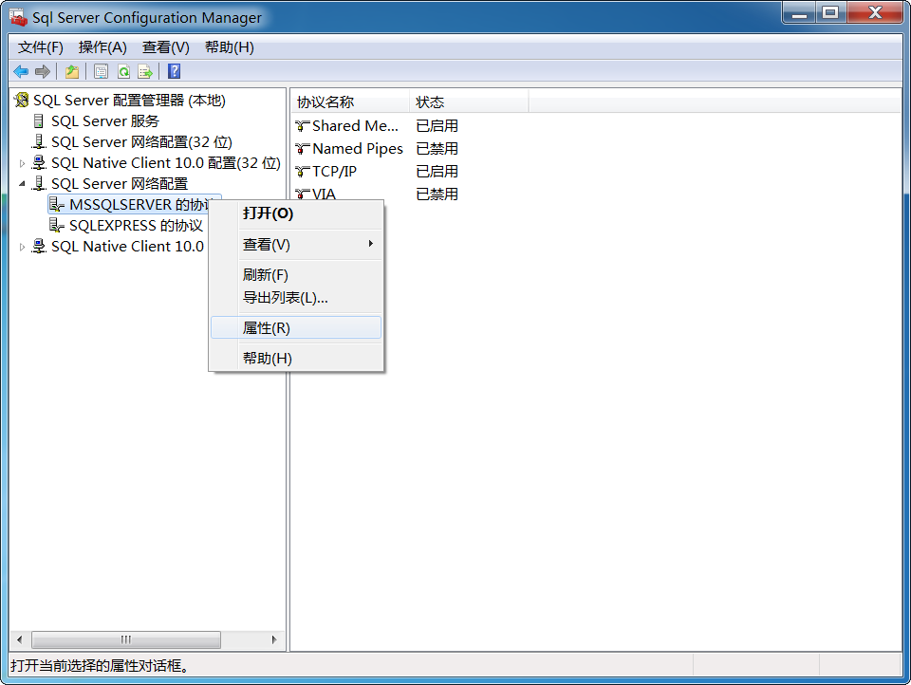The height and width of the screenshot is (685, 911).
Task: Open the 查看(V) menu in menu bar
Action: 165,47
